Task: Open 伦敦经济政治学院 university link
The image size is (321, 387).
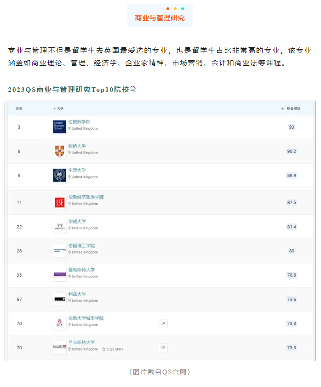Action: pyautogui.click(x=86, y=197)
